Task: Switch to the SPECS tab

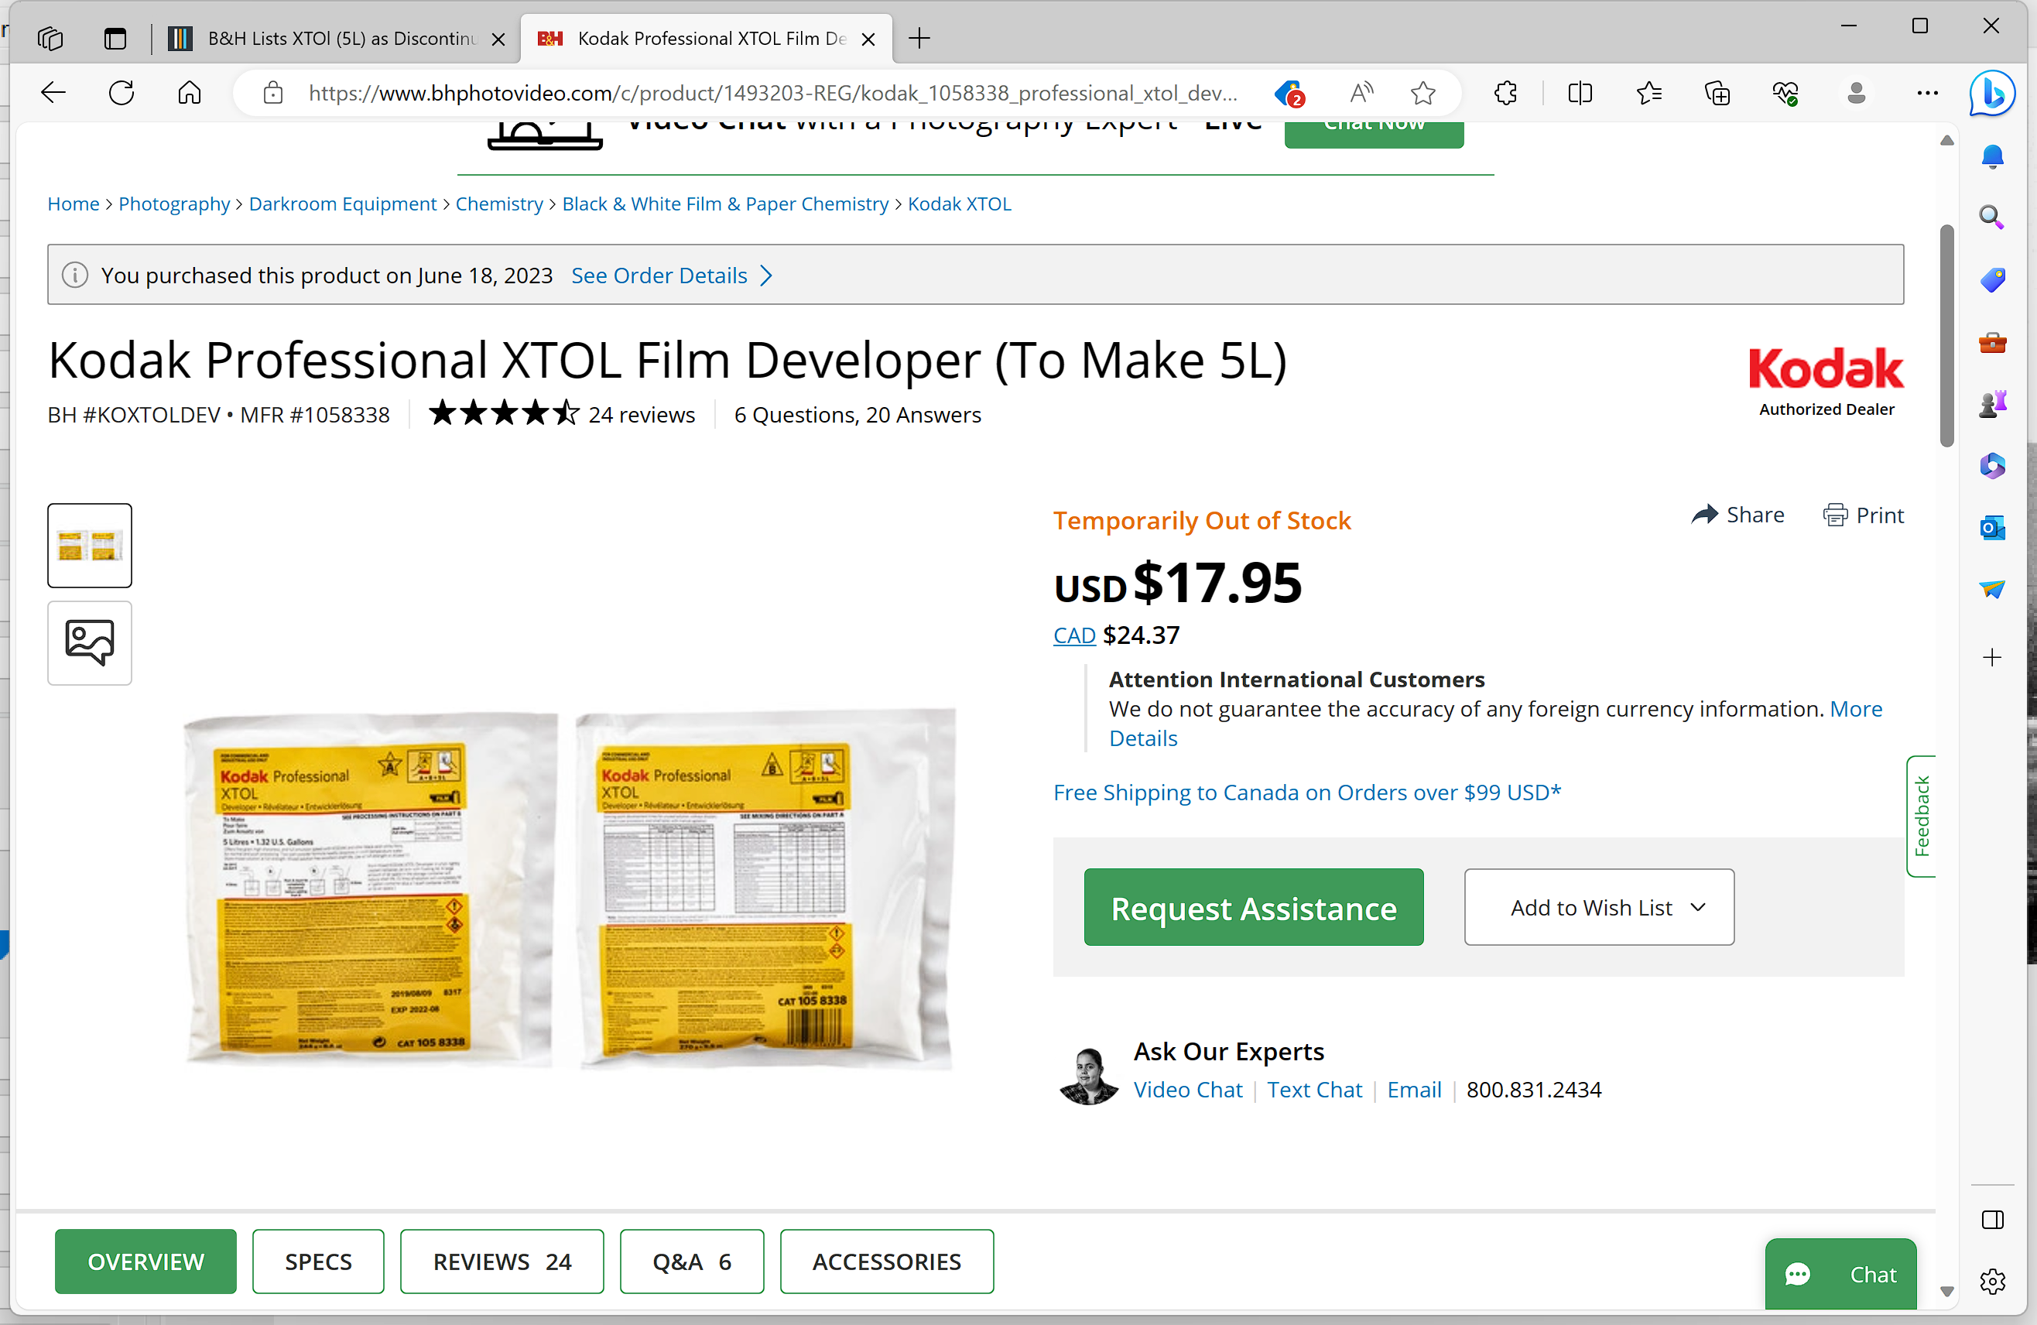Action: [317, 1262]
